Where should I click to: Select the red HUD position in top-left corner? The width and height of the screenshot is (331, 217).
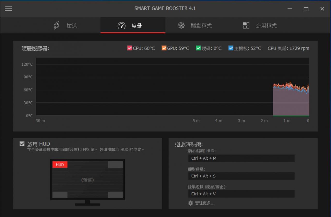coord(60,164)
